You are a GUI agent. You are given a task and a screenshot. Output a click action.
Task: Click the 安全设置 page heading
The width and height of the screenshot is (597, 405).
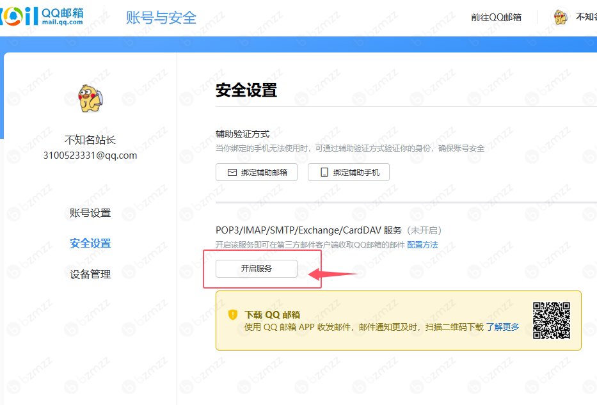click(x=246, y=91)
